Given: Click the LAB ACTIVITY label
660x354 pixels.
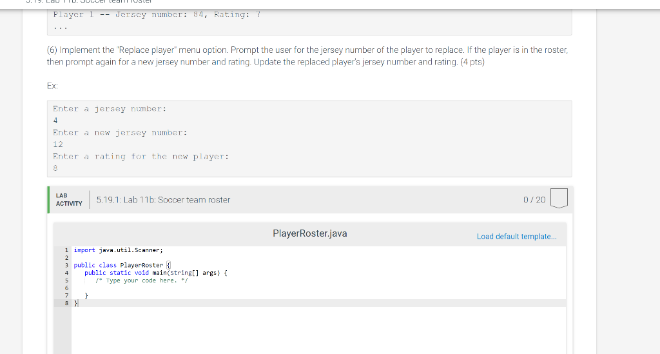Looking at the screenshot, I should click(x=69, y=199).
